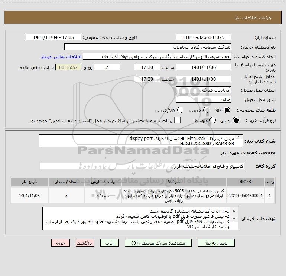Click the row number cell 1
Screen dimensions: 286x276
[270, 196]
